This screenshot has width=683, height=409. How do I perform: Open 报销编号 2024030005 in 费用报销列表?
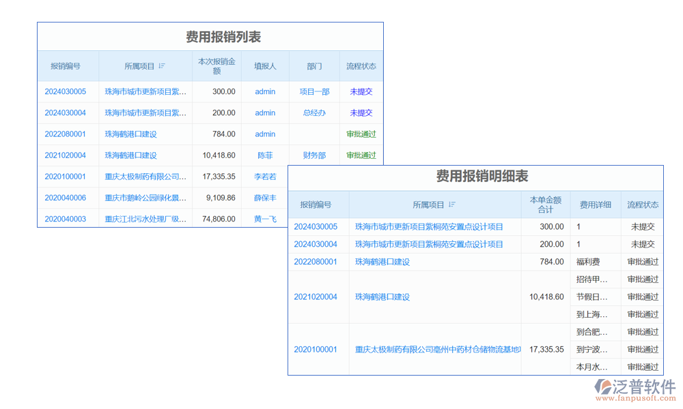[x=66, y=91]
